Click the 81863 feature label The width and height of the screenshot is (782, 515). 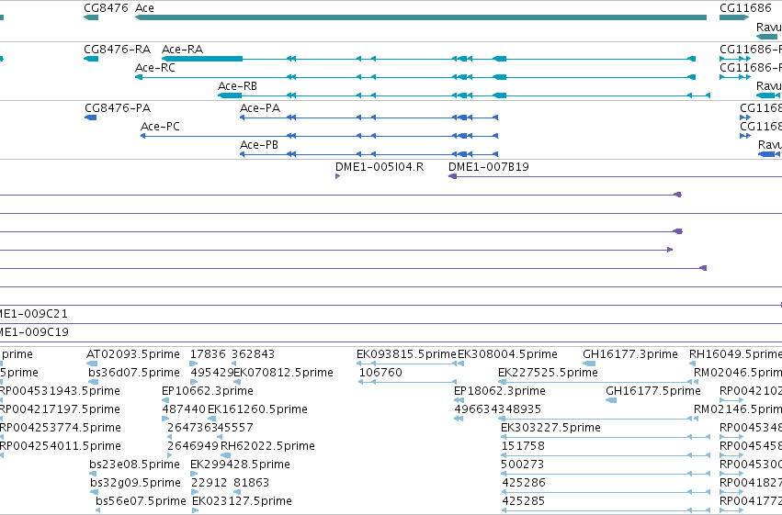point(251,483)
